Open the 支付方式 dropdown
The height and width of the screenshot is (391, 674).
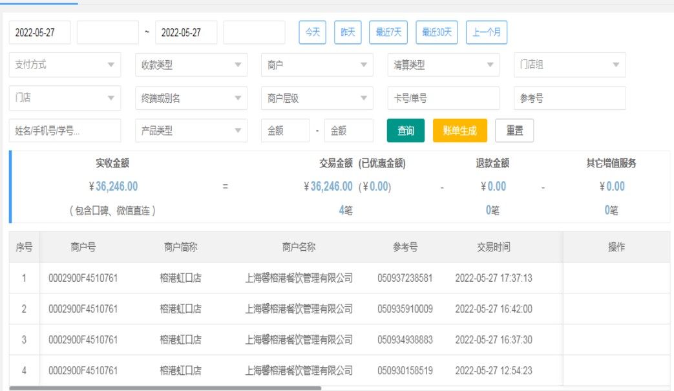point(65,65)
